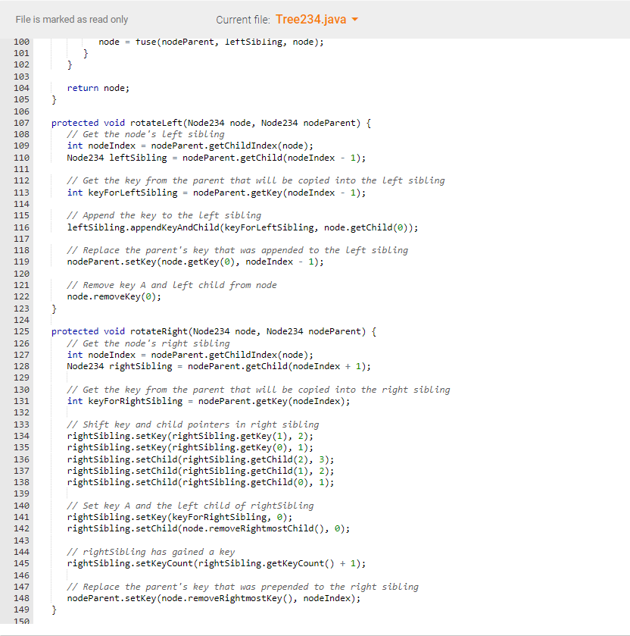Select the closing brace on line 123
The width and height of the screenshot is (630, 636).
coord(52,308)
